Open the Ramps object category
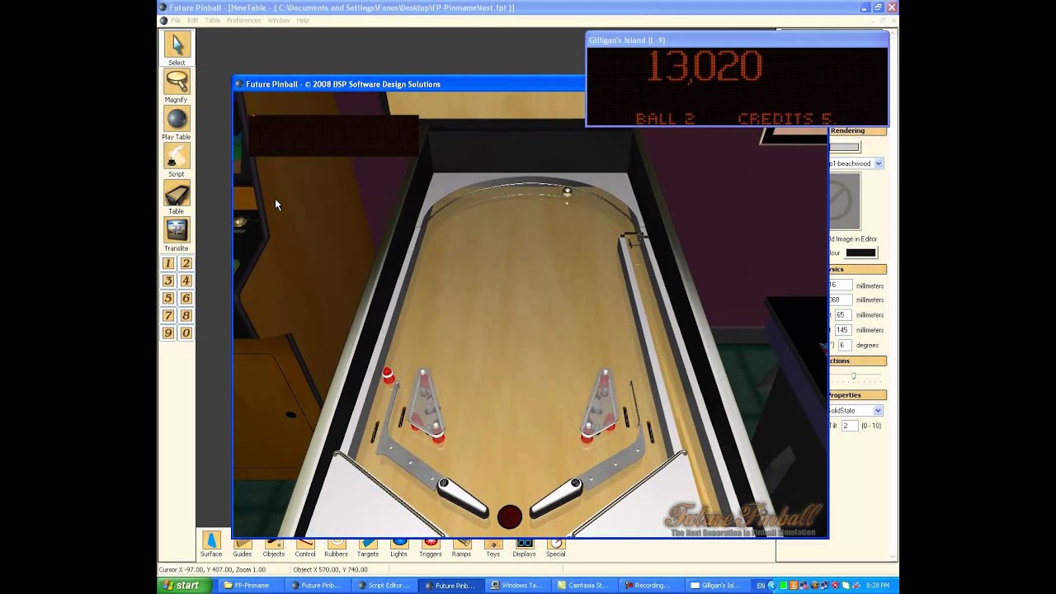This screenshot has width=1056, height=594. [x=462, y=547]
